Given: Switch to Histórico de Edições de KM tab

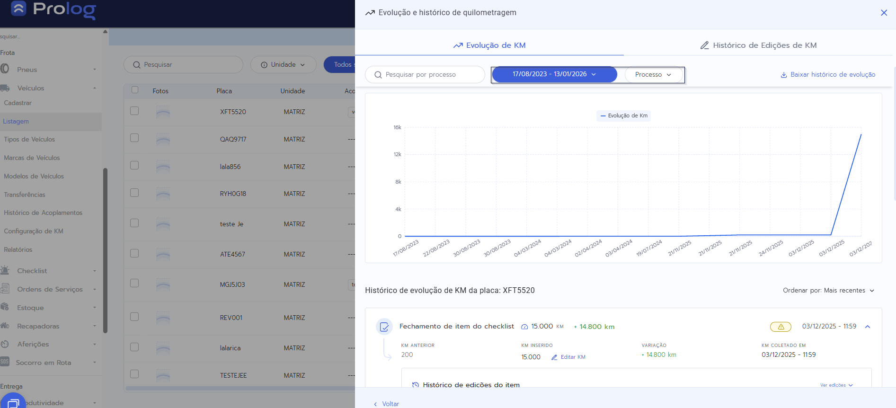Looking at the screenshot, I should tap(758, 45).
